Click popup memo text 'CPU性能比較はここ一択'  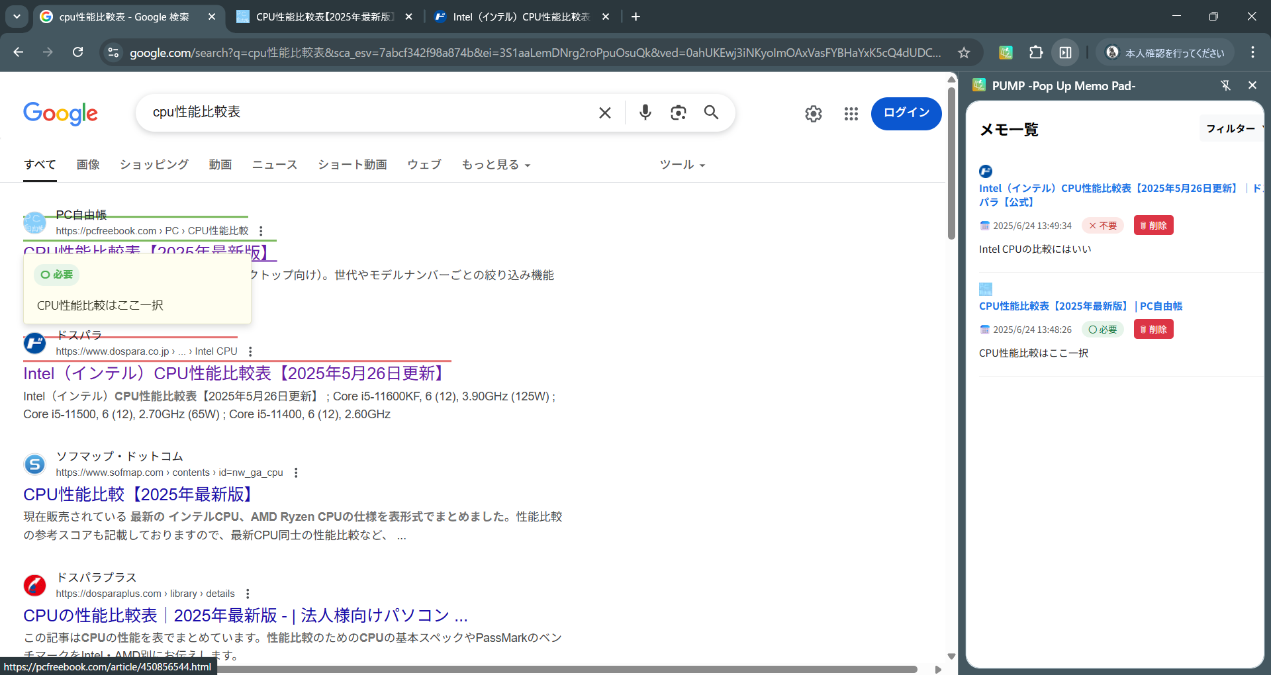tap(100, 305)
